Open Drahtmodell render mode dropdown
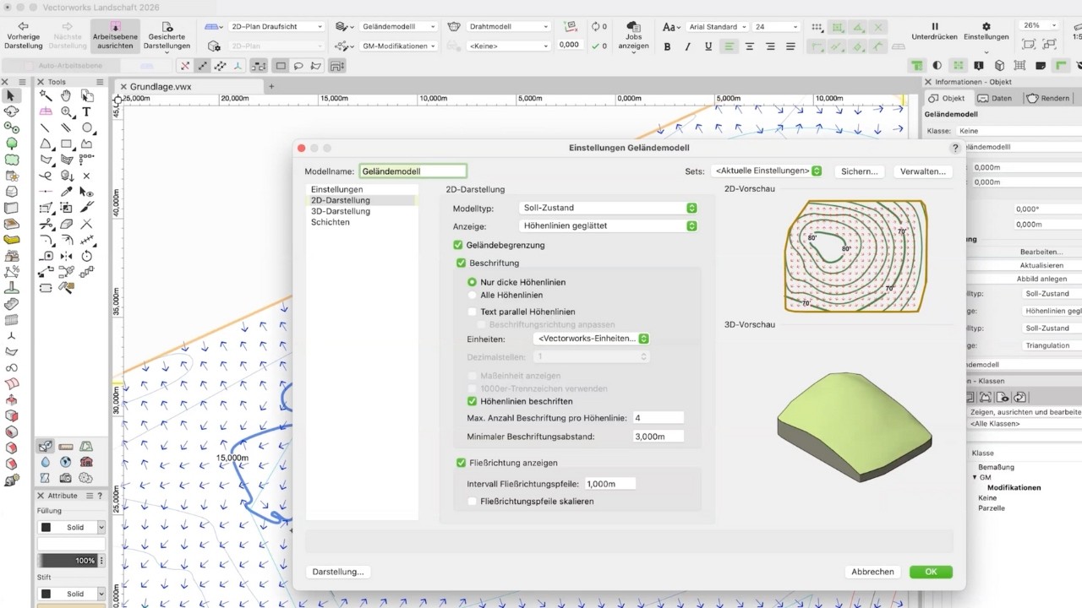Viewport: 1082px width, 608px height. pos(508,27)
